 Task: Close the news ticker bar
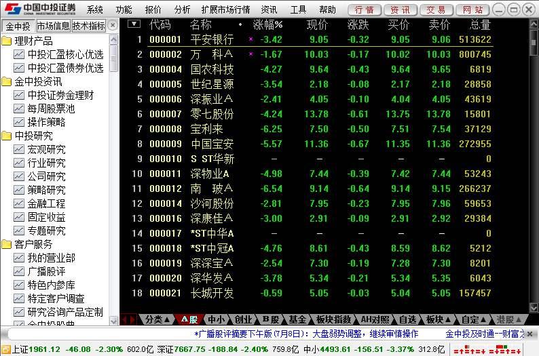[529, 334]
